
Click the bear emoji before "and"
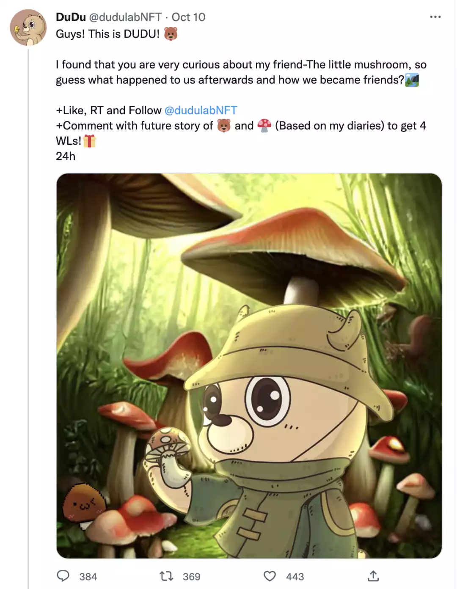pyautogui.click(x=224, y=126)
